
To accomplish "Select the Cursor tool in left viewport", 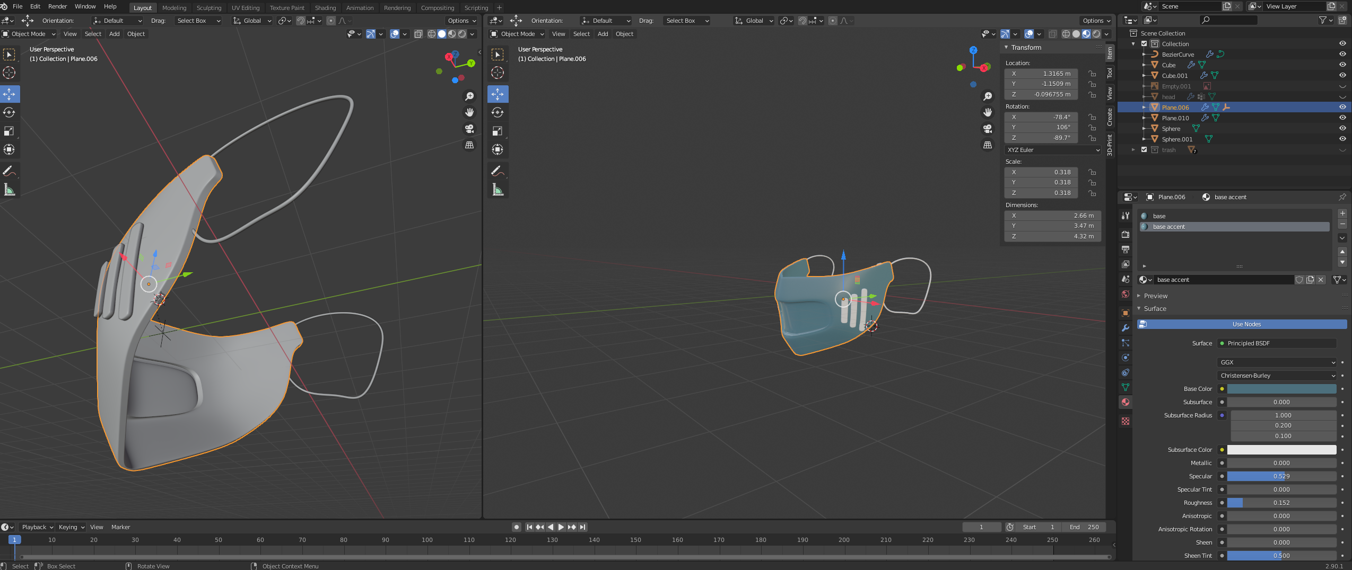I will [9, 73].
